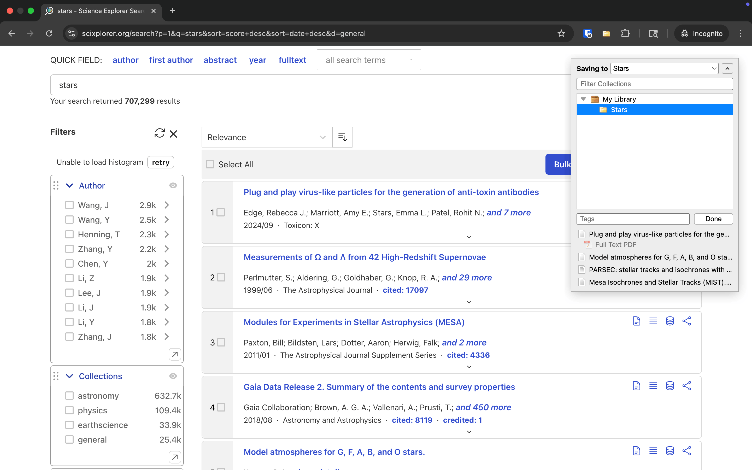Screen dimensions: 752x470
Task: Check the physics collection filter
Action: pos(69,410)
